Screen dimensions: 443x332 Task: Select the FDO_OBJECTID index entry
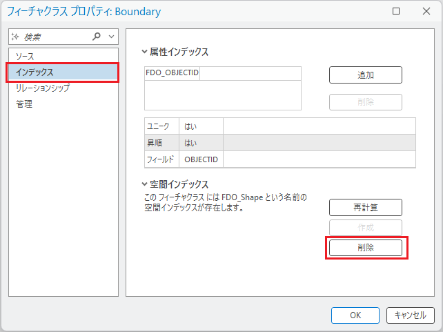(172, 73)
